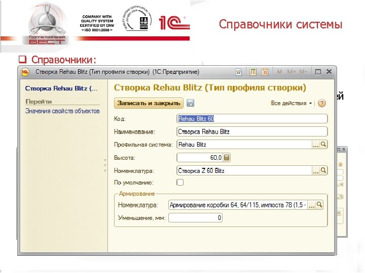This screenshot has height=273, width=365.
Task: Click the 1C logo in window title
Action: [x=25, y=72]
